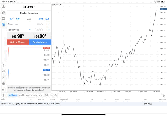The image size is (167, 116).
Task: Click the plus icon beside bottom tabs
Action: pos(3,95)
